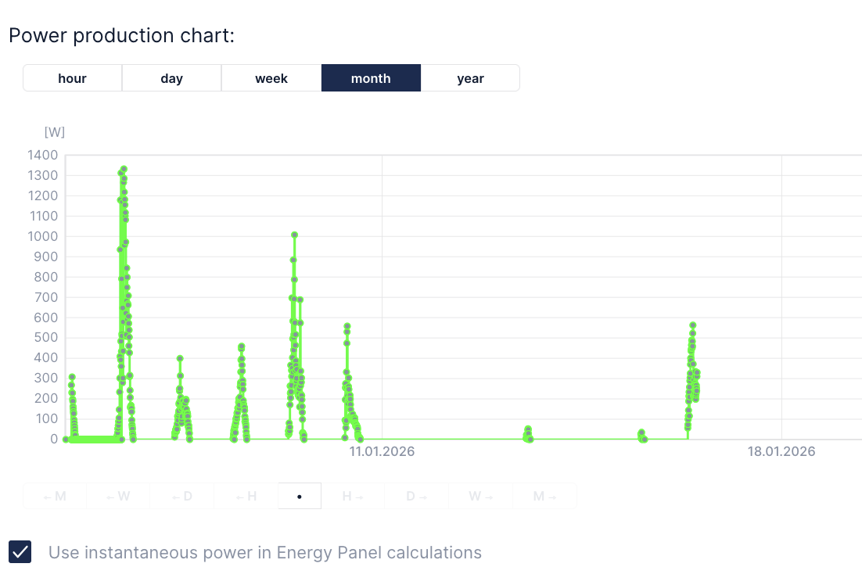This screenshot has height=585, width=862.
Task: Click the highest peak data point near 1300 W
Action: point(124,169)
